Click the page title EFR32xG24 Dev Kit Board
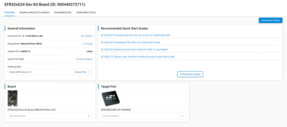 pos(45,5)
